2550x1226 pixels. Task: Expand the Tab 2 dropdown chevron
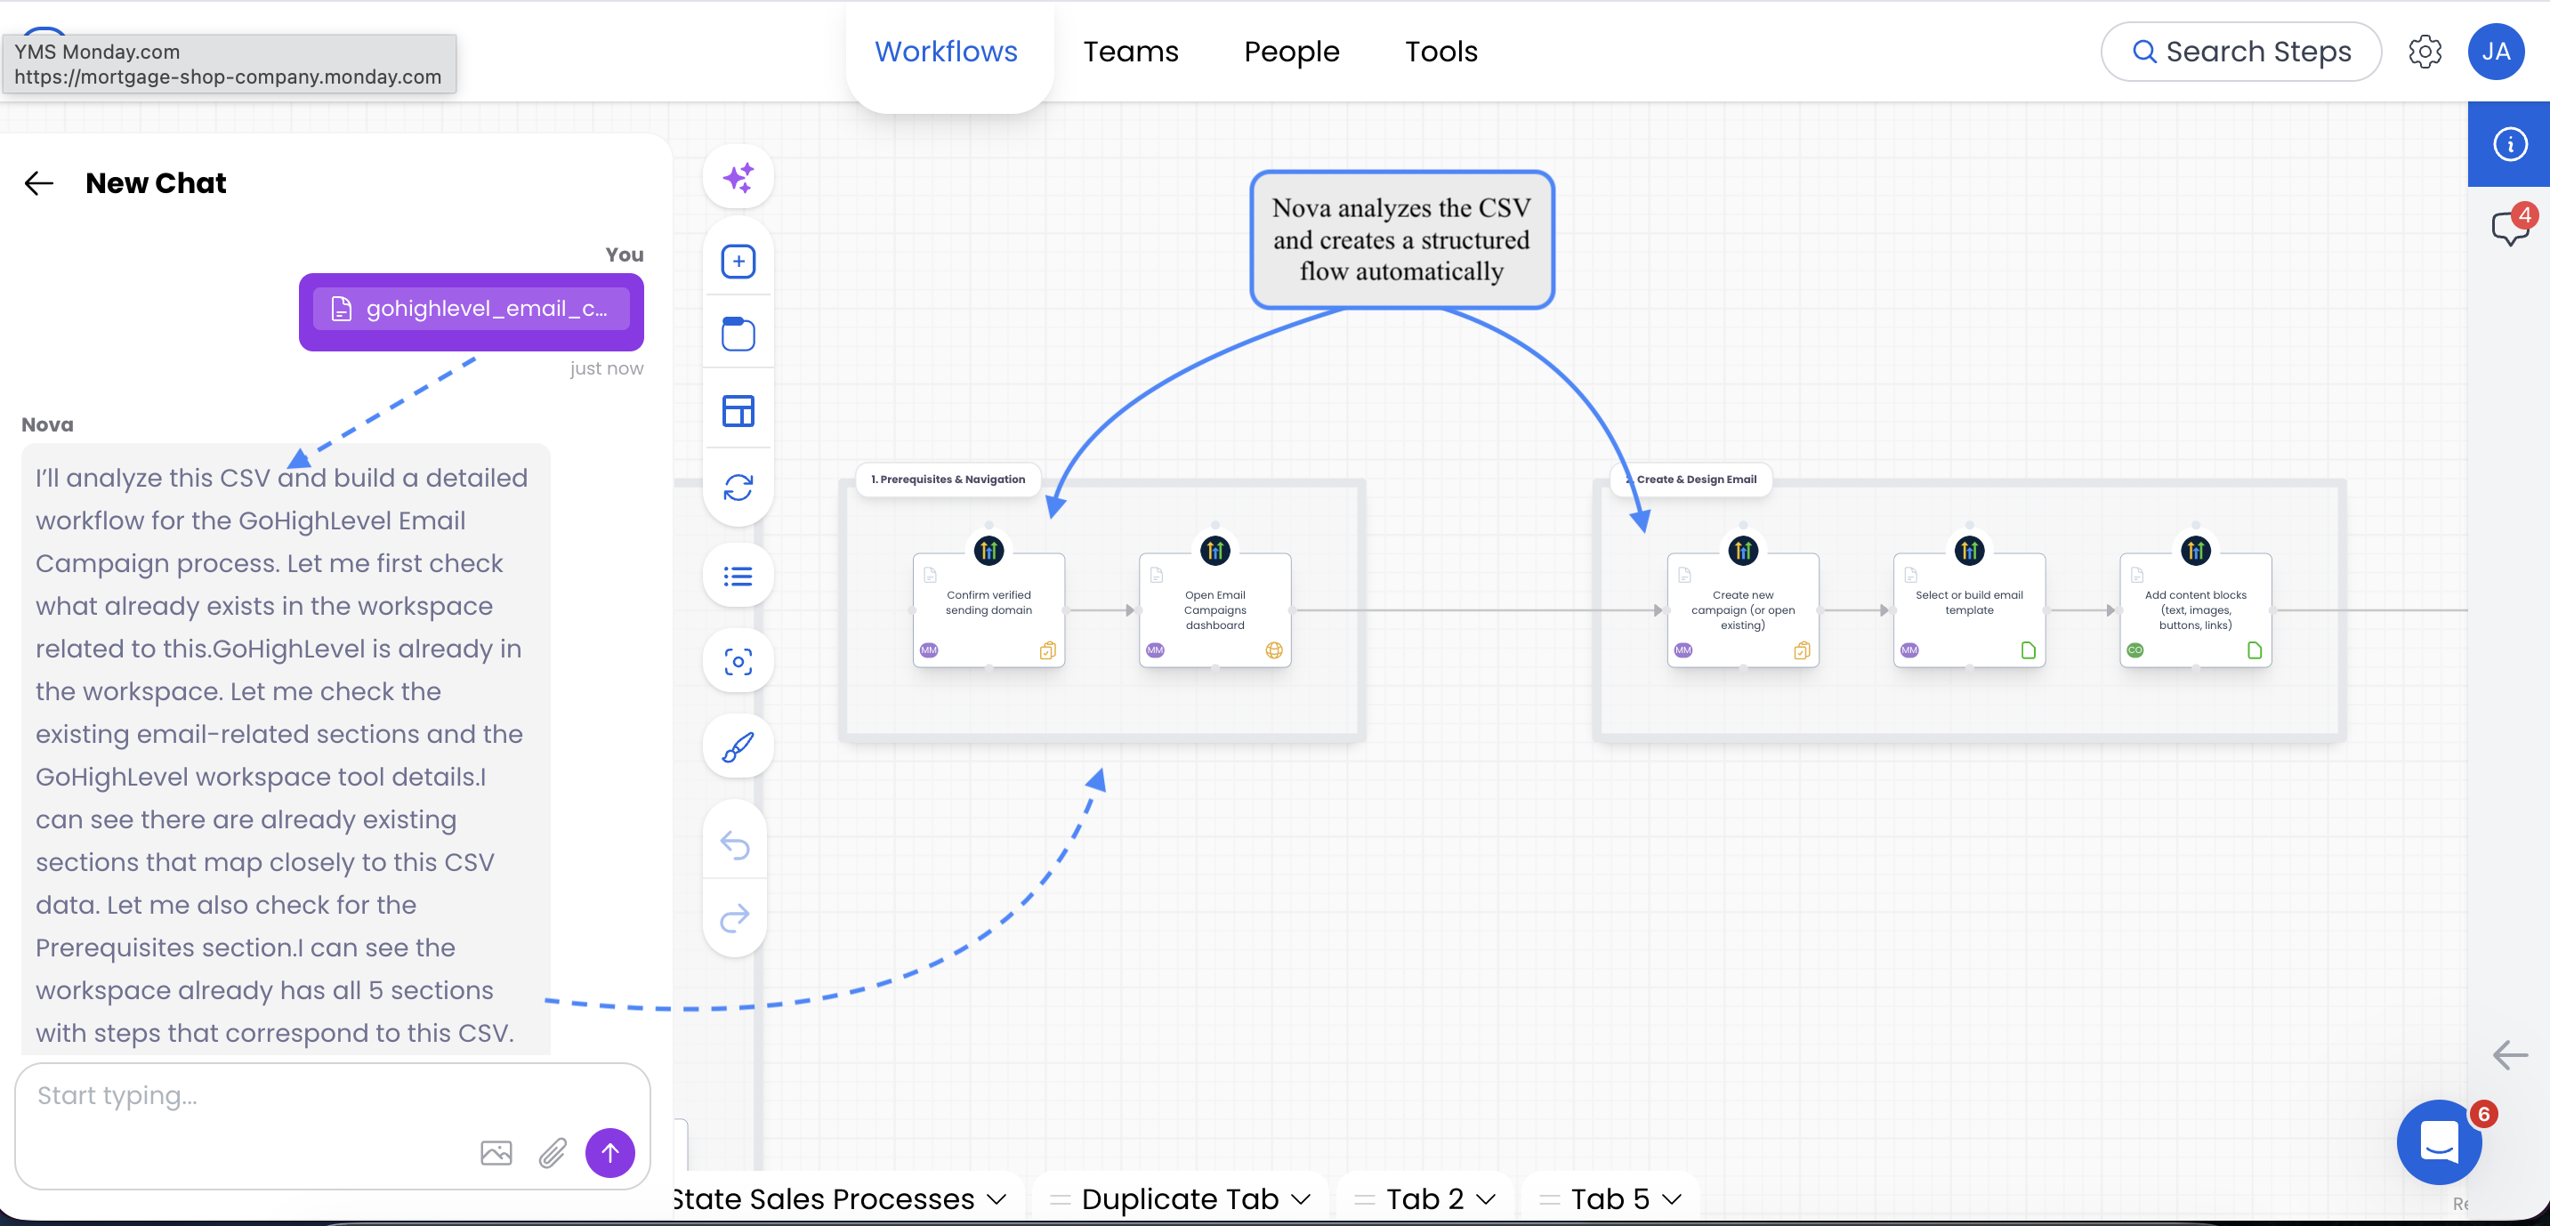coord(1486,1199)
